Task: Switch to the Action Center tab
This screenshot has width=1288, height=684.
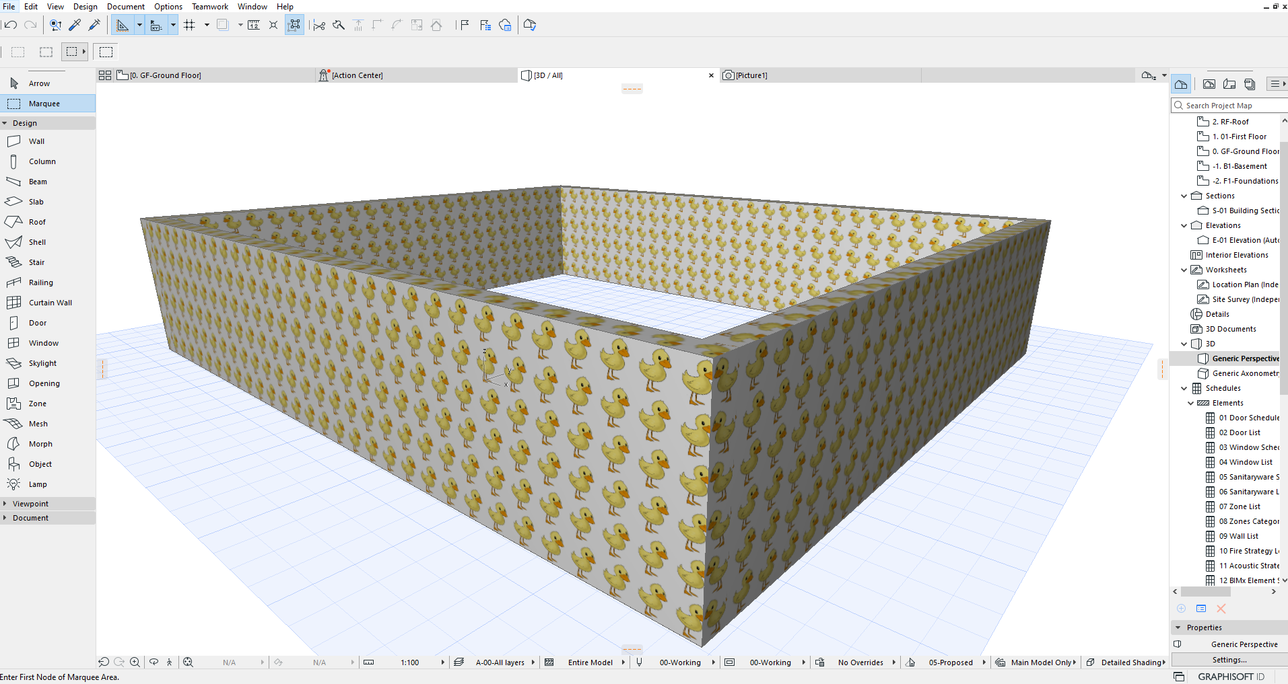Action: click(417, 75)
